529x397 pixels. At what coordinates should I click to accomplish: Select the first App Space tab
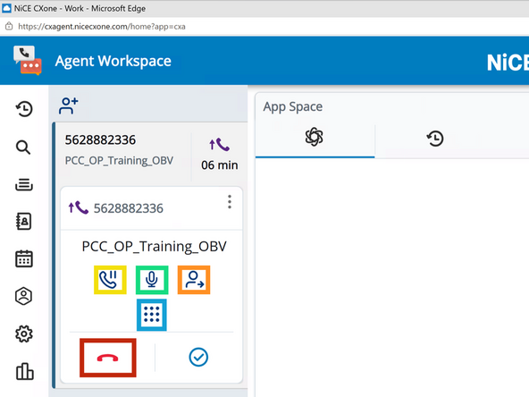[315, 138]
